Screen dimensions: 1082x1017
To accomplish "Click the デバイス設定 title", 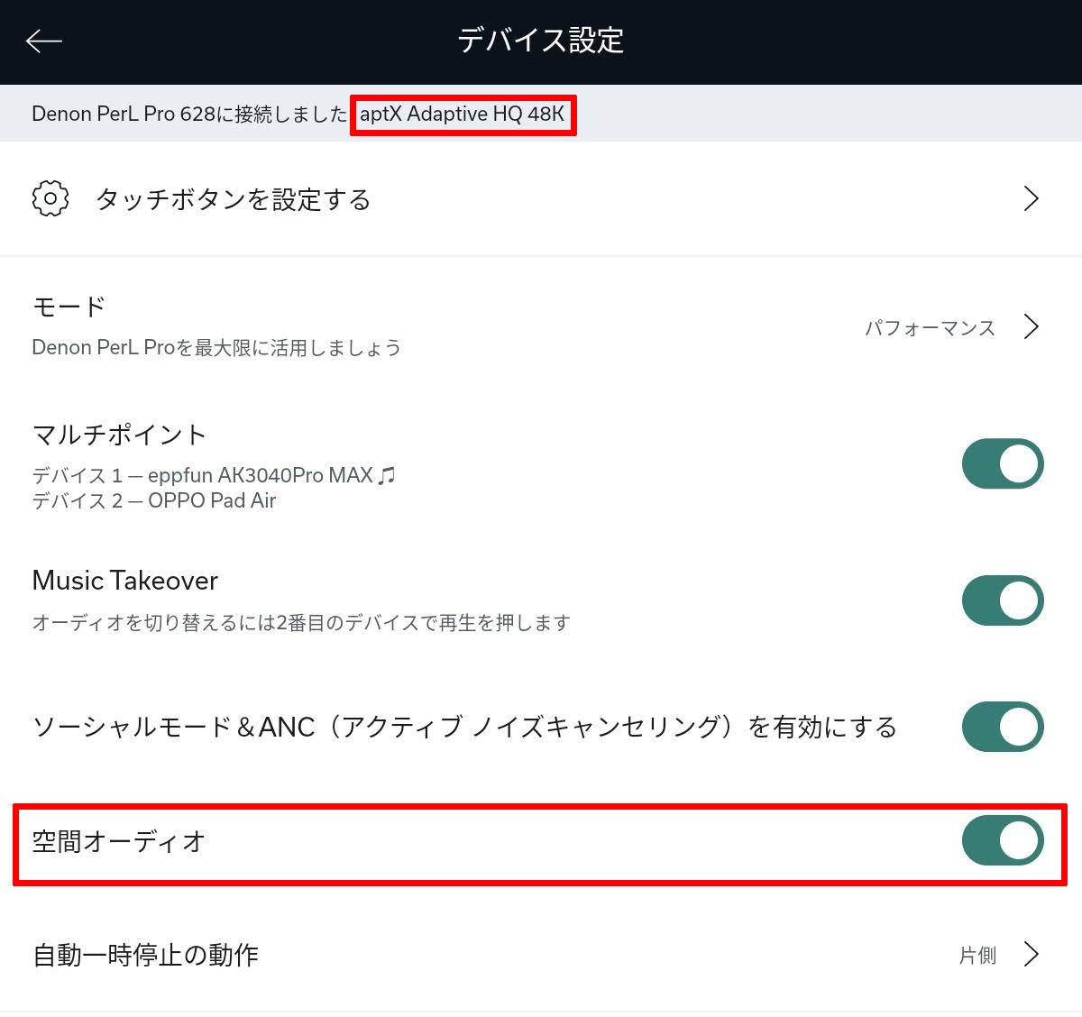I will [541, 41].
